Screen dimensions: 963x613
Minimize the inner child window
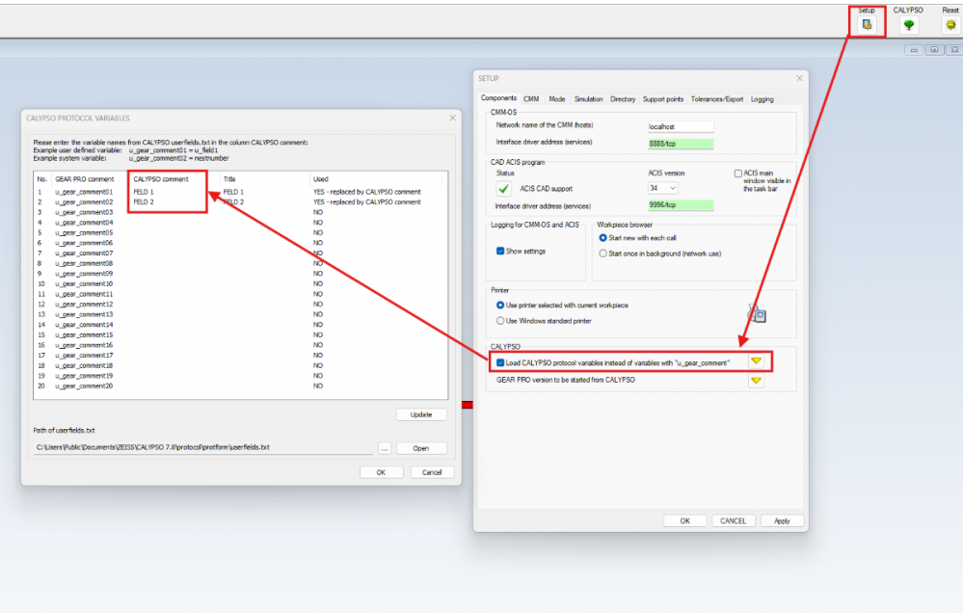click(914, 50)
